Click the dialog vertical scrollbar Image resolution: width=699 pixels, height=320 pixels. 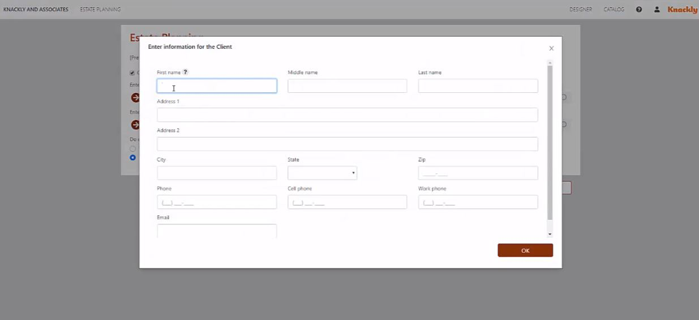coord(550,143)
